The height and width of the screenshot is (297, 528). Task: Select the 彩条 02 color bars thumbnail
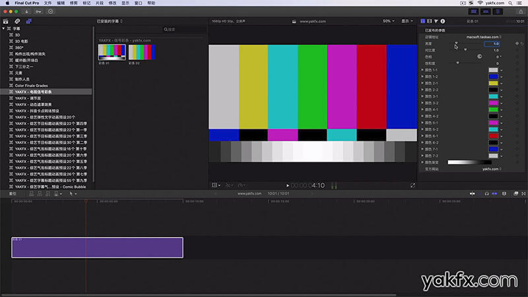coord(142,52)
